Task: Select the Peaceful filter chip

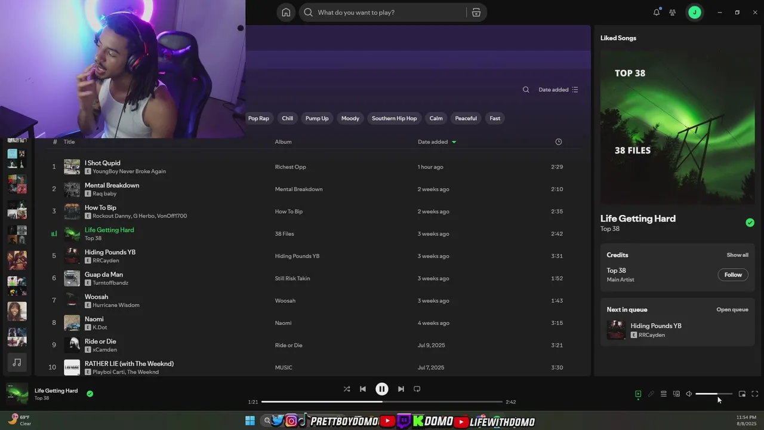Action: pos(466,118)
